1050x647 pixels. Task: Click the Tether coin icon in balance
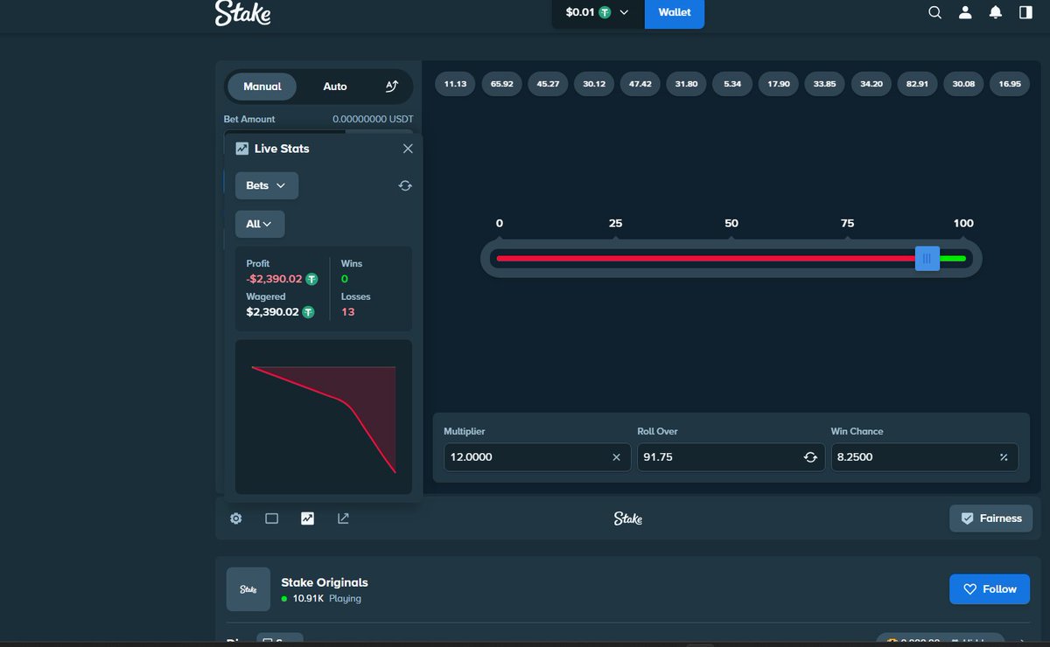(605, 12)
